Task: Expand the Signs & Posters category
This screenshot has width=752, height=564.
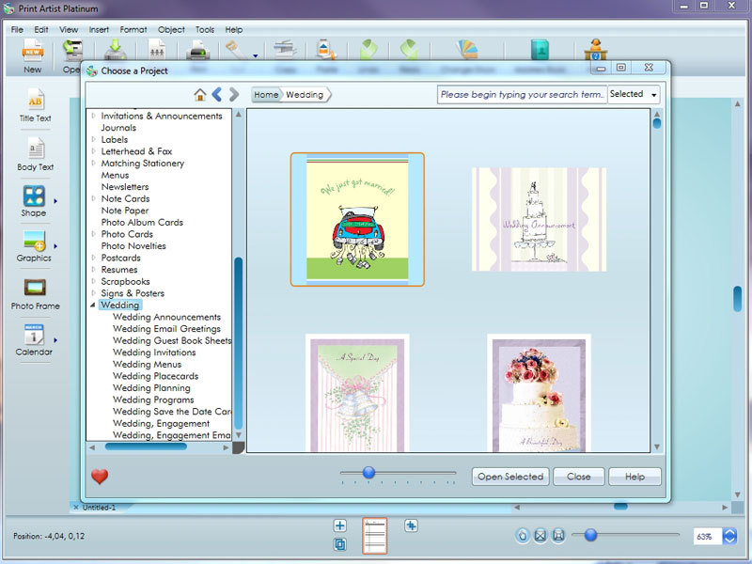Action: click(x=93, y=293)
